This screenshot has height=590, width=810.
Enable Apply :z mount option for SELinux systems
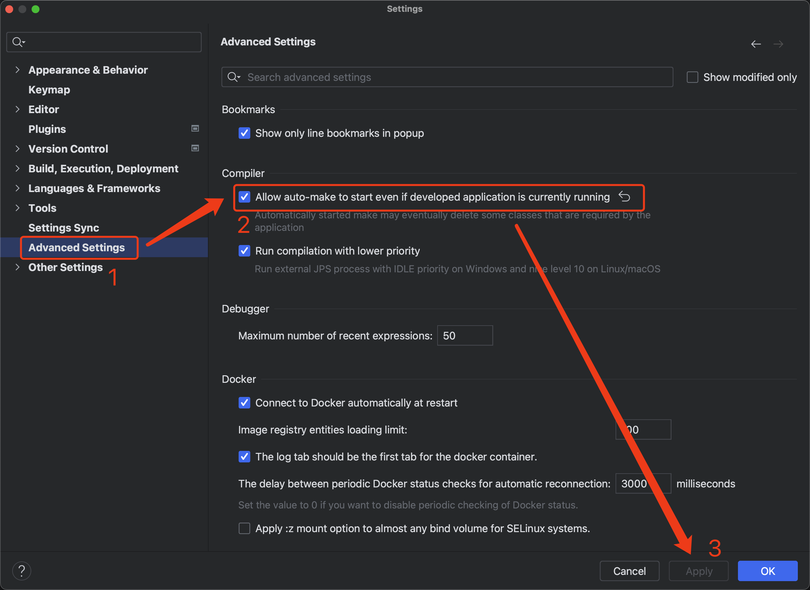[x=244, y=529]
